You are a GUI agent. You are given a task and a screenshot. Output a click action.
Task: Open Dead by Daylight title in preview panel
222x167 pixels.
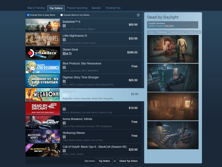(163, 17)
